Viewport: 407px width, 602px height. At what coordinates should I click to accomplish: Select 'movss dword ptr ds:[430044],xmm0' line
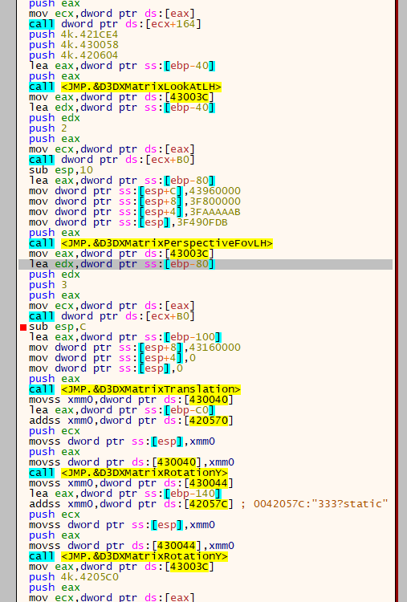tap(132, 546)
